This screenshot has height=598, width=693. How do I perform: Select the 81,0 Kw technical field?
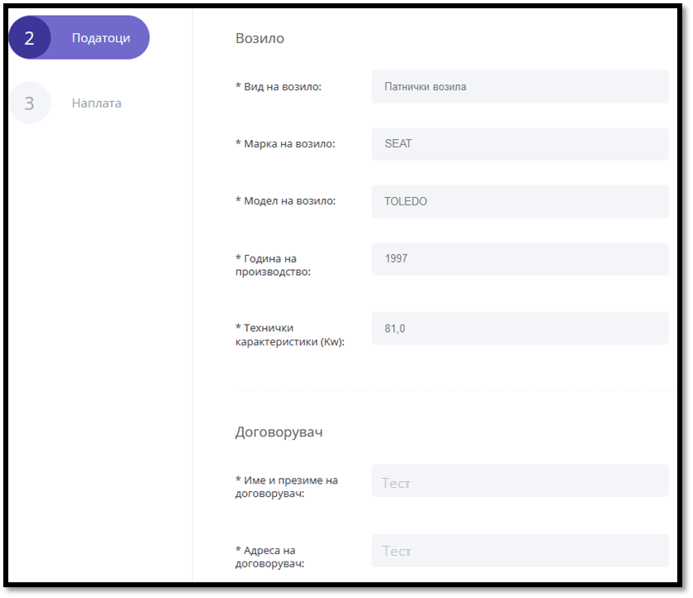click(520, 329)
